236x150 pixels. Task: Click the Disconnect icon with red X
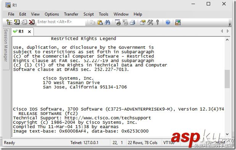[x=32, y=22]
